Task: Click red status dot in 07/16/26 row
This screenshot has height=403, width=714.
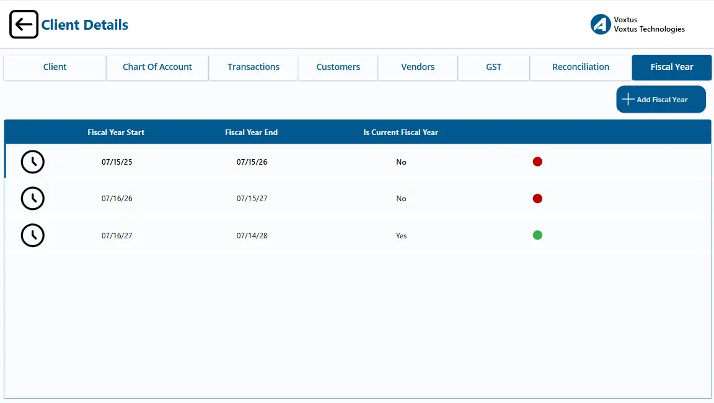Action: coord(537,199)
